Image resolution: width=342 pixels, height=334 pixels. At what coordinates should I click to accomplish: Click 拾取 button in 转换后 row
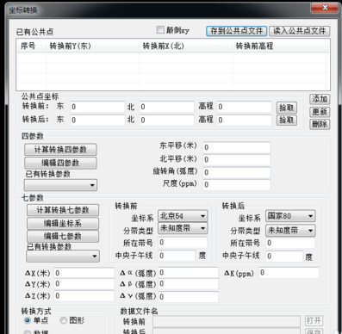pos(287,120)
